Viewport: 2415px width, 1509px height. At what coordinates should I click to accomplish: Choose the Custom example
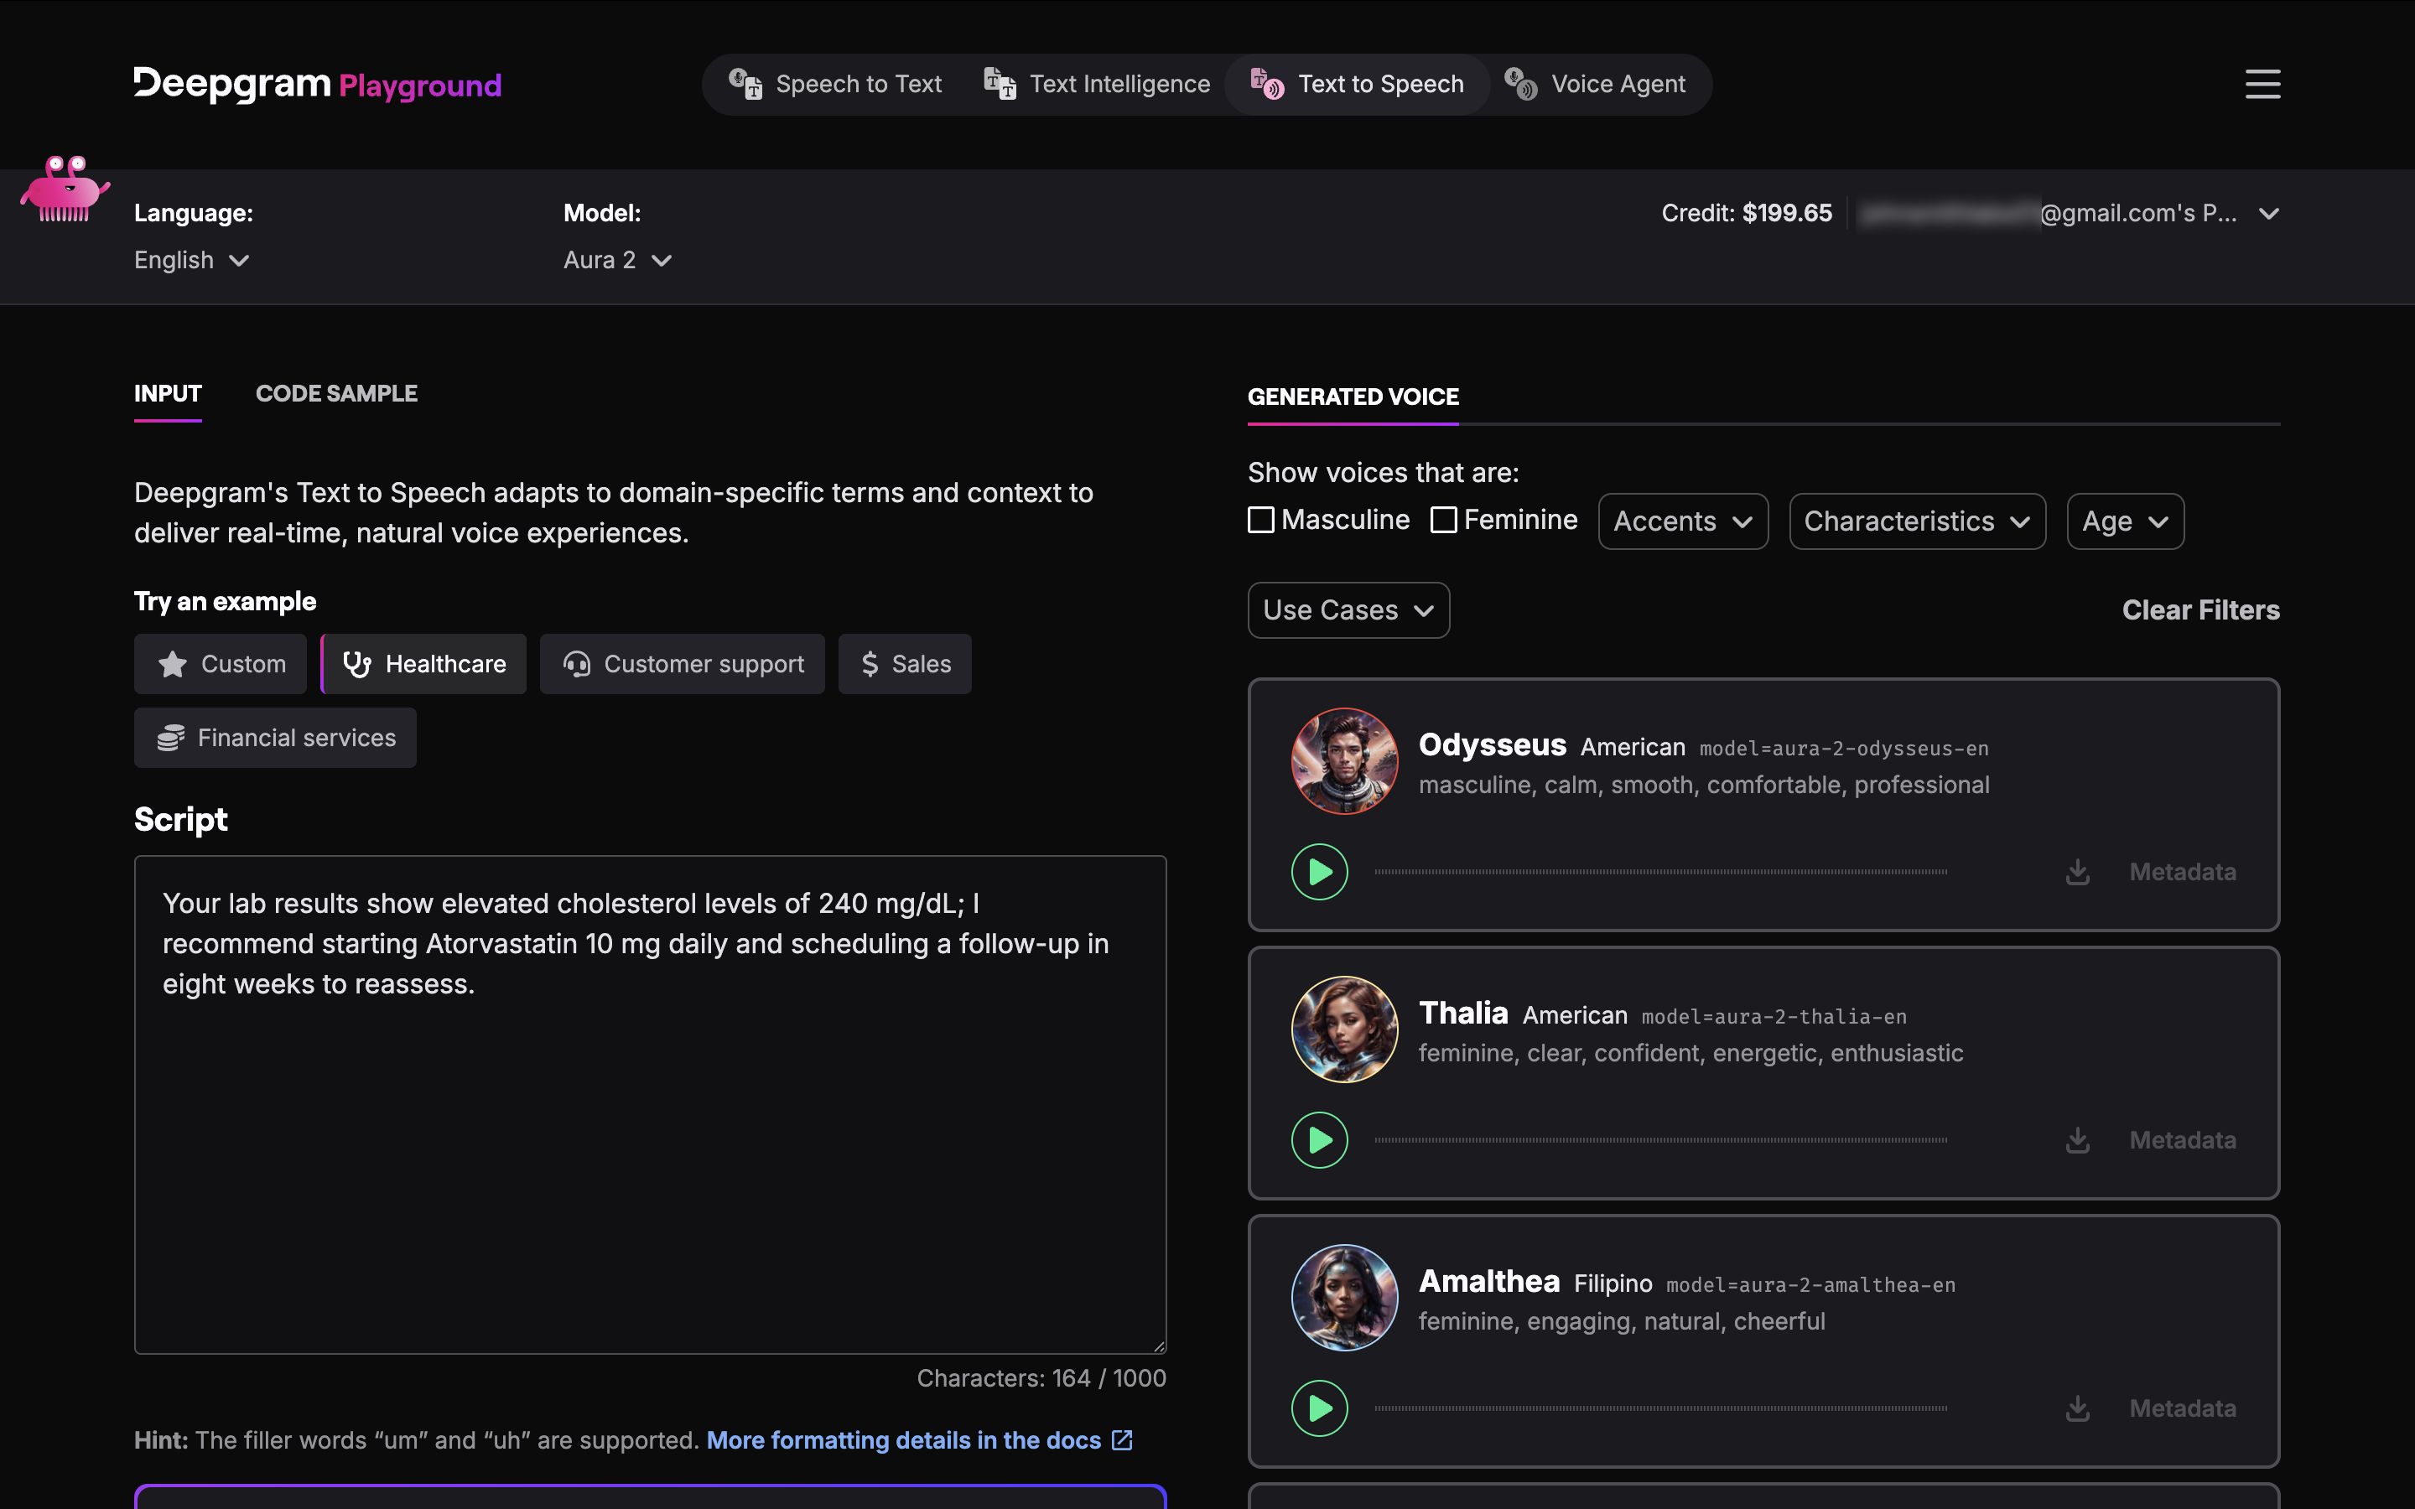coord(221,664)
